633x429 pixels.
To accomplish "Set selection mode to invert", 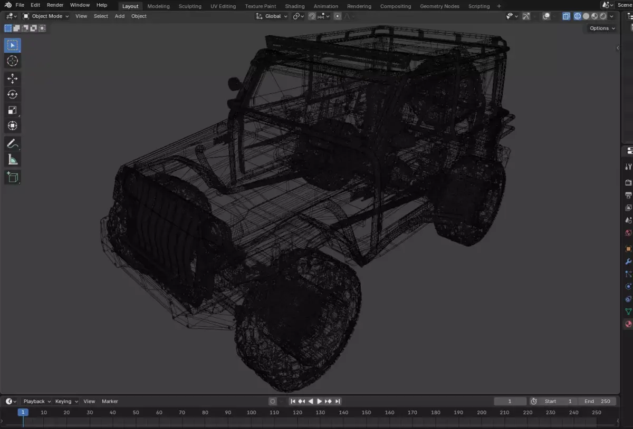I will 34,28.
